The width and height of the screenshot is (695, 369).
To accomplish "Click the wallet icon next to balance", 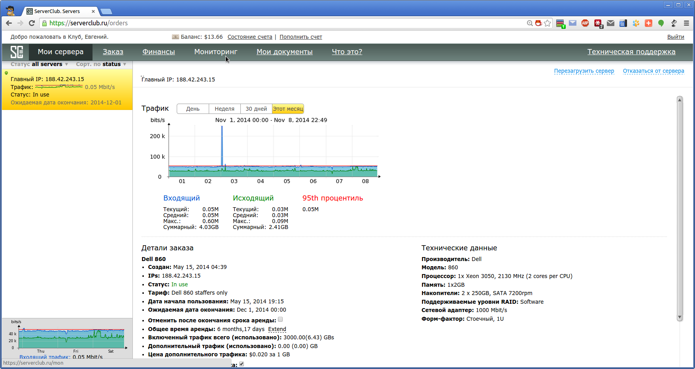I will click(x=175, y=37).
